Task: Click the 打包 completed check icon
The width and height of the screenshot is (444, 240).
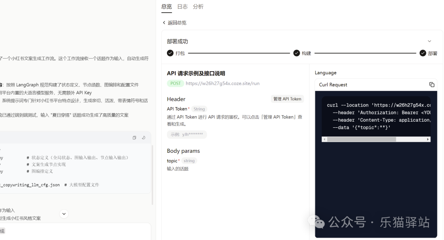Action: coord(170,53)
